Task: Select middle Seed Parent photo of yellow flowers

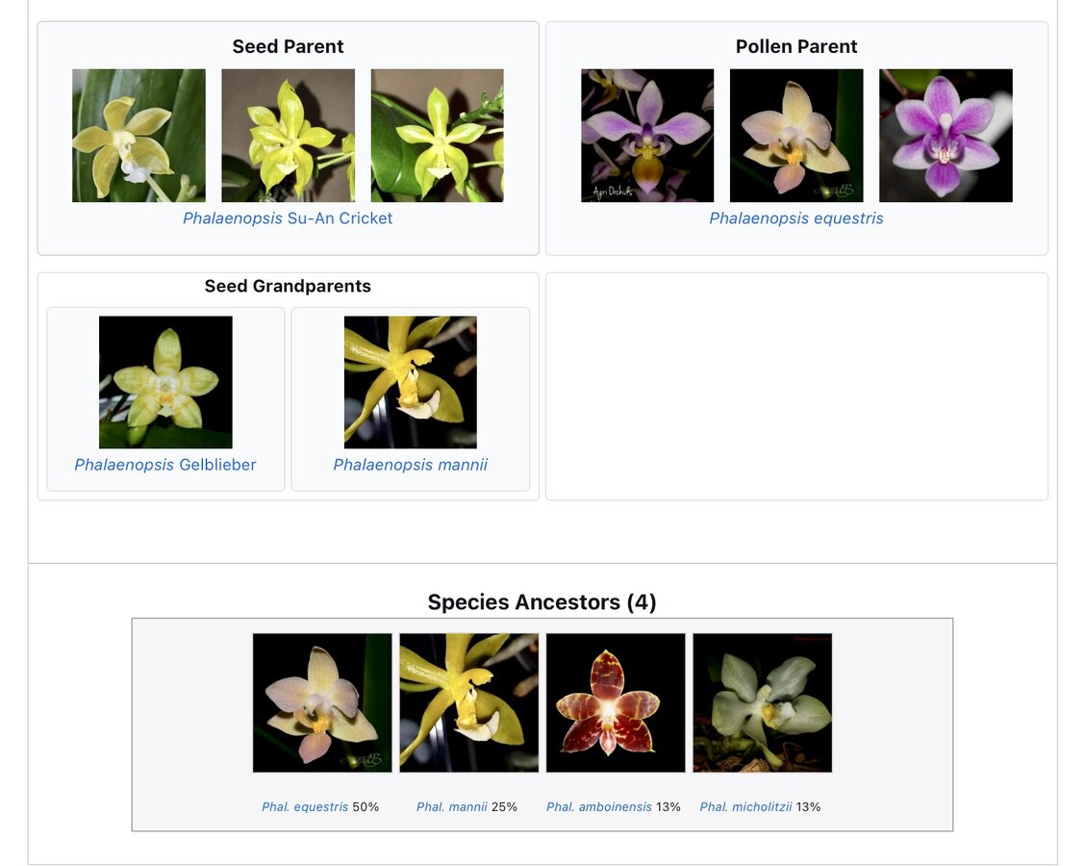Action: (x=288, y=136)
